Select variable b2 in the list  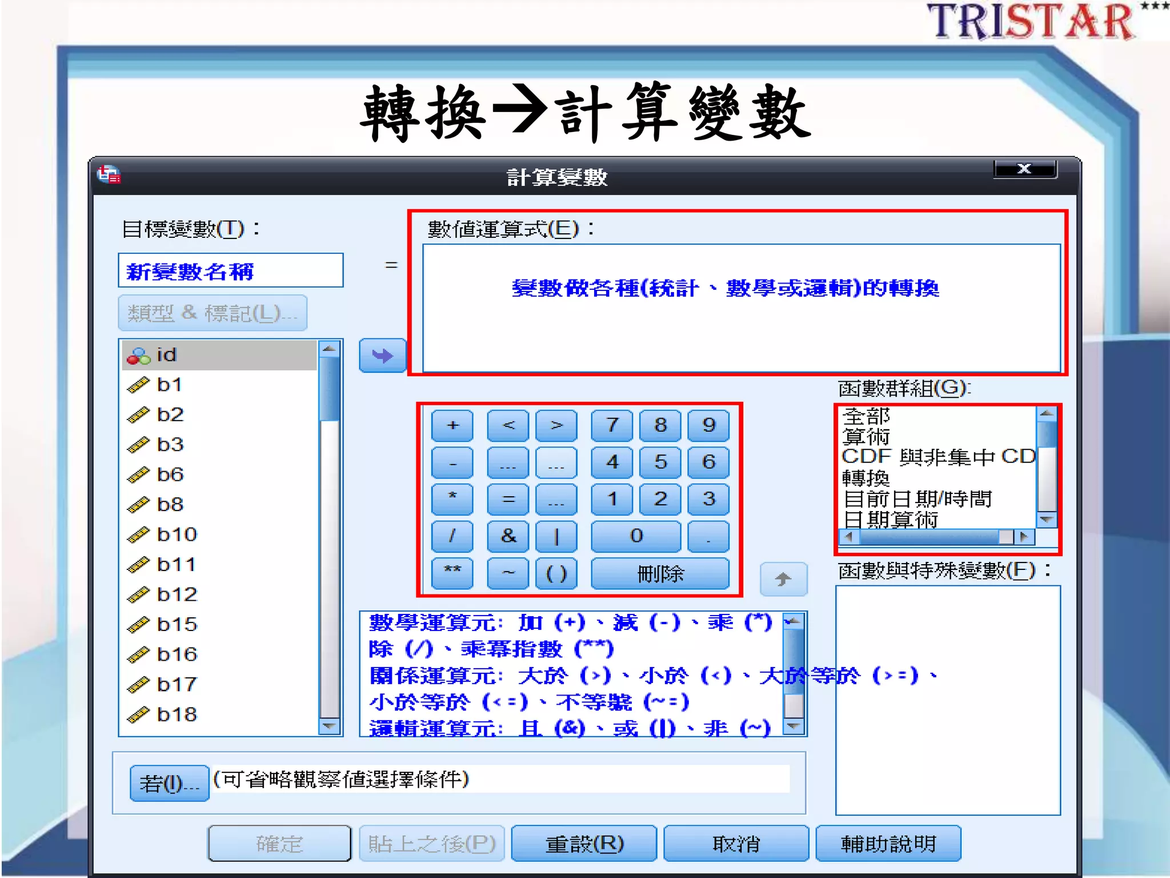pos(219,414)
